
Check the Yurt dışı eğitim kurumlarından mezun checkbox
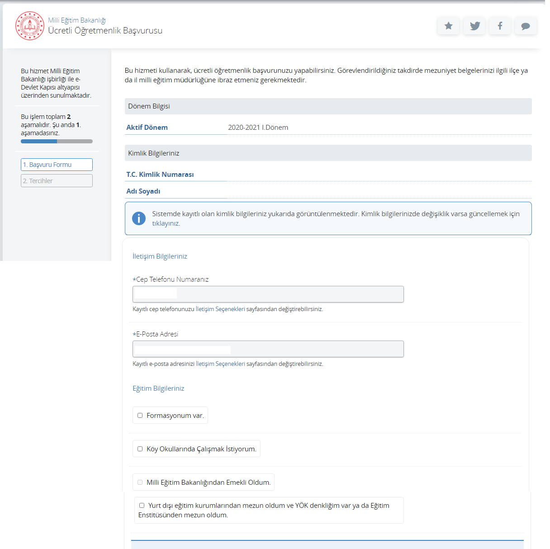(x=142, y=506)
